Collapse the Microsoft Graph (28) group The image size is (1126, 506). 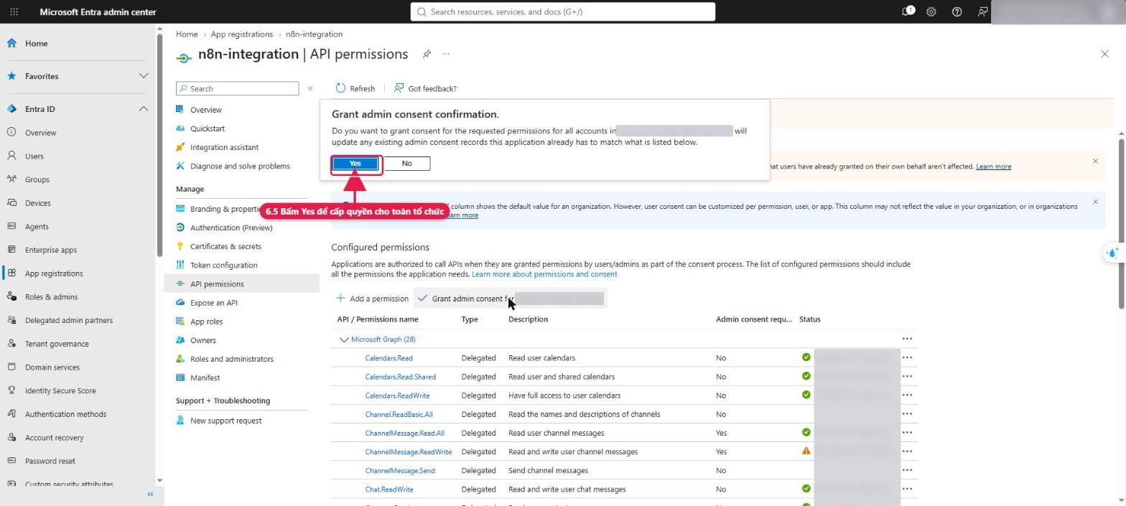(344, 339)
